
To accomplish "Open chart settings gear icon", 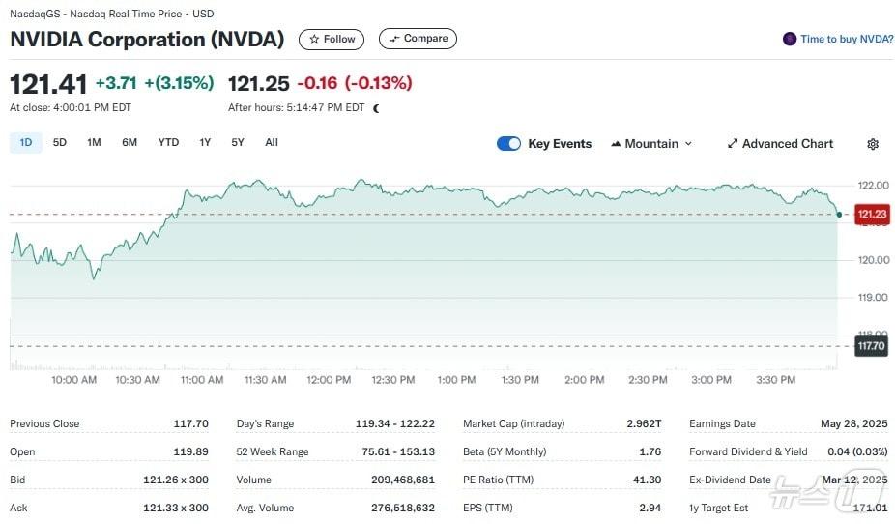I will pyautogui.click(x=873, y=144).
